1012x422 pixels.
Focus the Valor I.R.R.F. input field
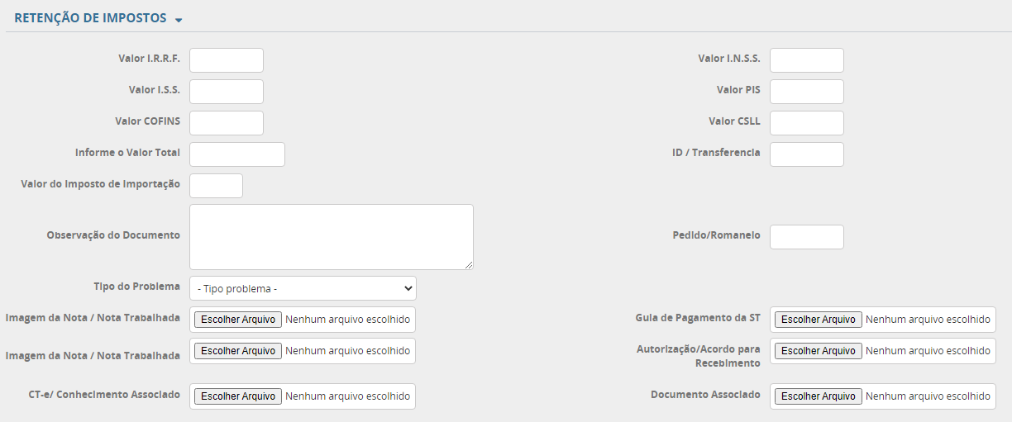[x=227, y=60]
